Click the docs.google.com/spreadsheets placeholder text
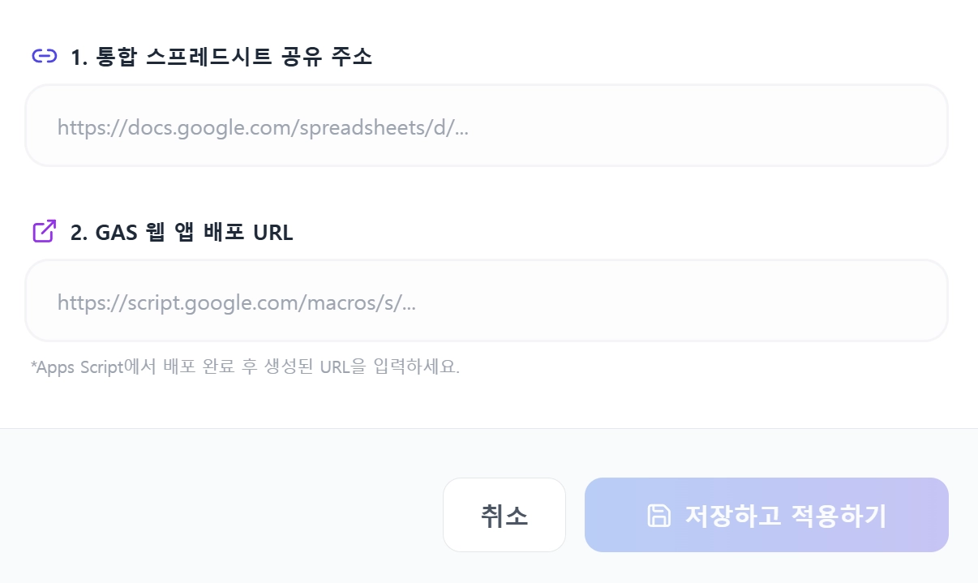The height and width of the screenshot is (583, 978). coord(263,127)
